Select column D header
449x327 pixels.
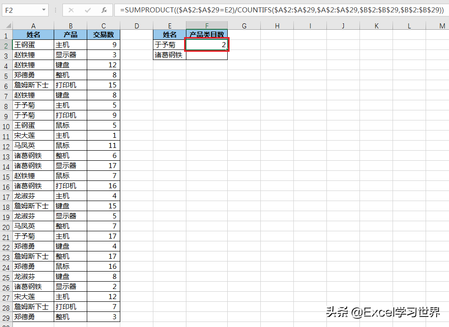coord(137,26)
